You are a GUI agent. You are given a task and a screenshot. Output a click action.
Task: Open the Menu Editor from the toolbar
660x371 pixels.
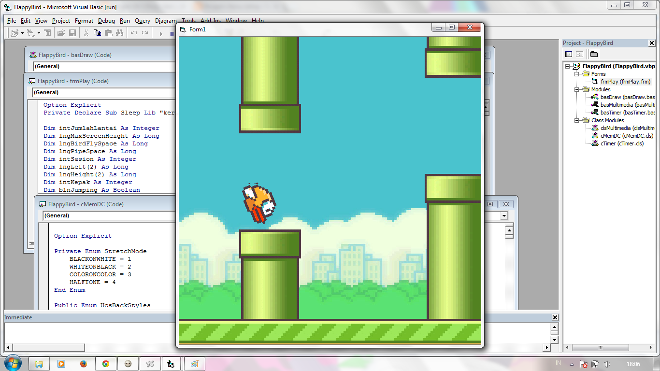coord(47,32)
